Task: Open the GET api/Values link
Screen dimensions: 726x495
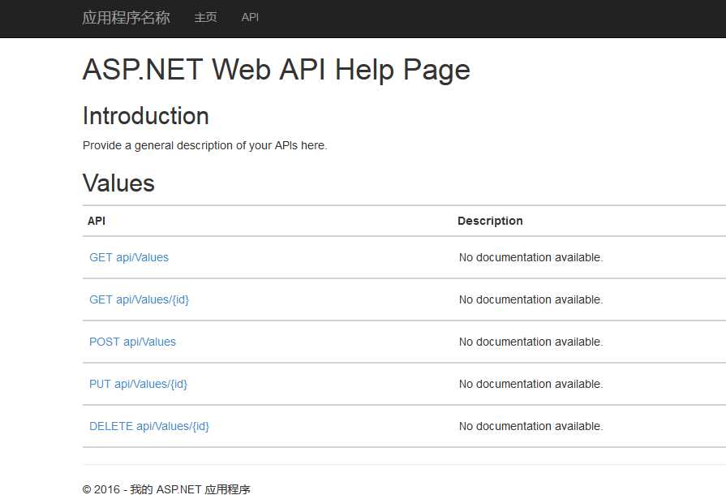Action: (x=129, y=257)
